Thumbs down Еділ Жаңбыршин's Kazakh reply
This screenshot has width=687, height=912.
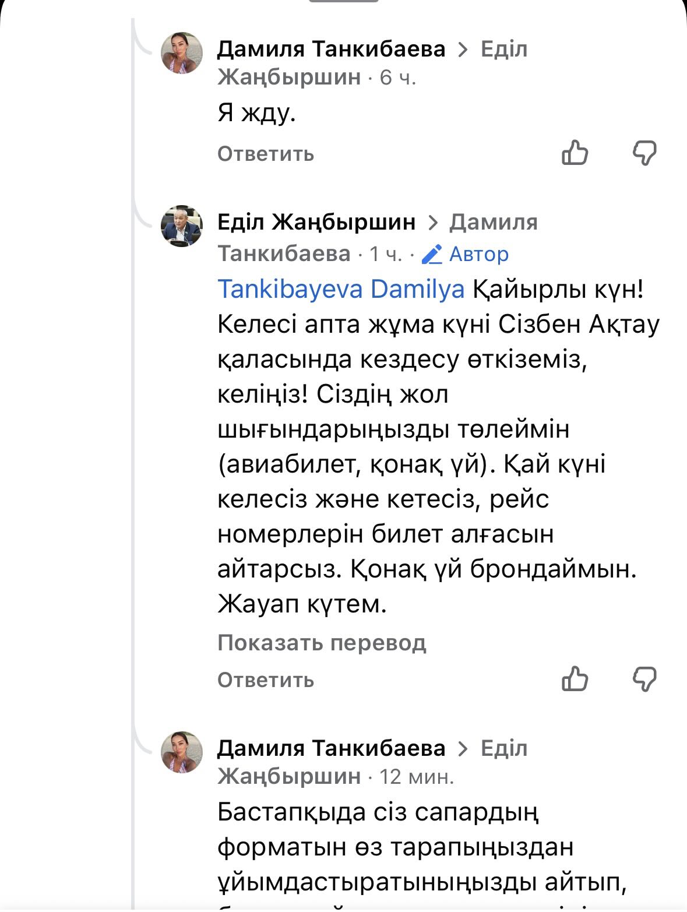(x=644, y=679)
